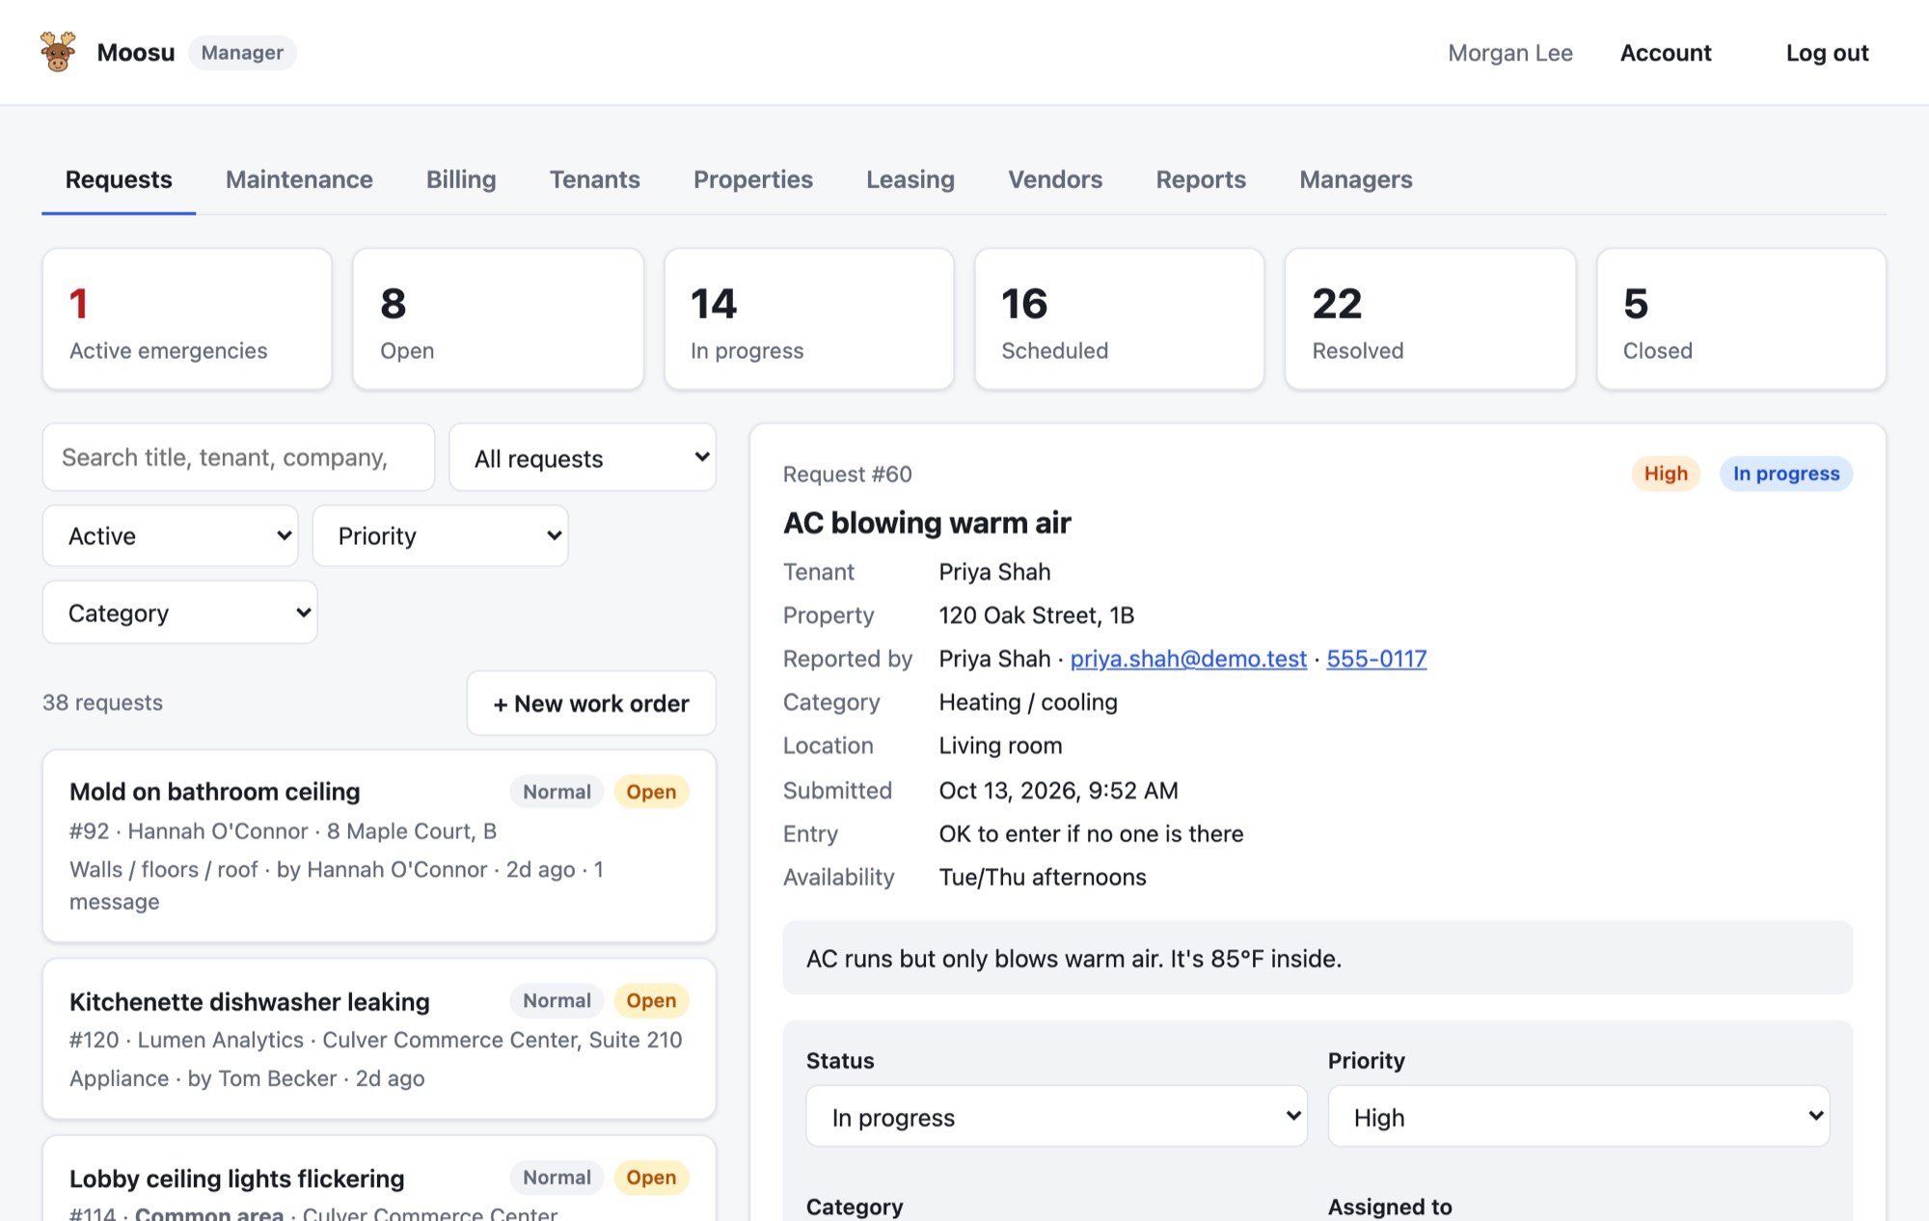Switch to the Managers tab
The image size is (1929, 1221).
1356,179
